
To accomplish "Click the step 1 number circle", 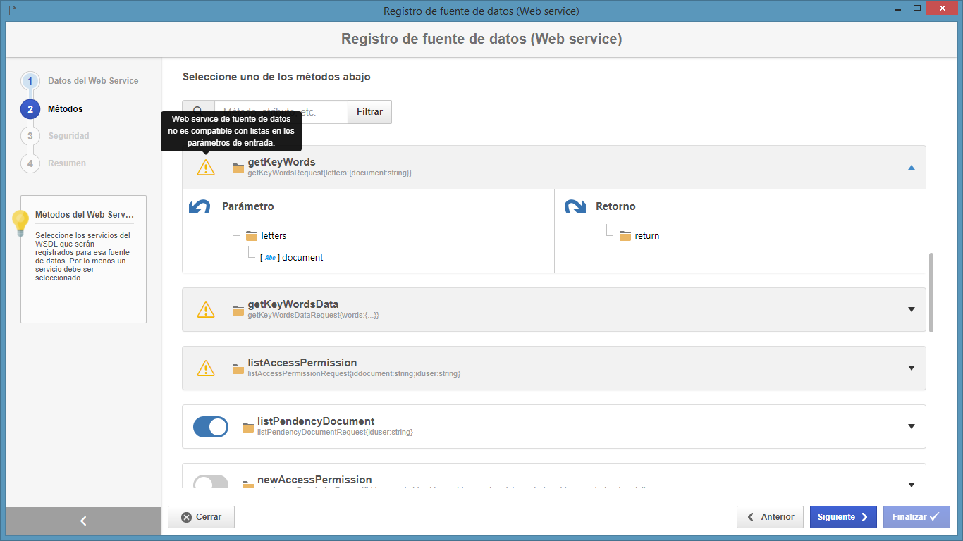I will coord(30,81).
